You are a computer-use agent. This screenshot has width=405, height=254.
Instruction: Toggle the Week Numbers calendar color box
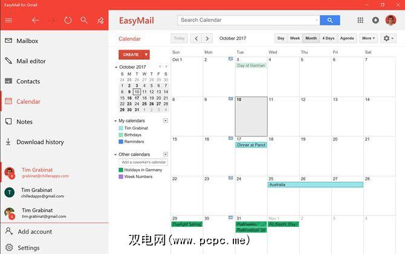click(x=121, y=177)
